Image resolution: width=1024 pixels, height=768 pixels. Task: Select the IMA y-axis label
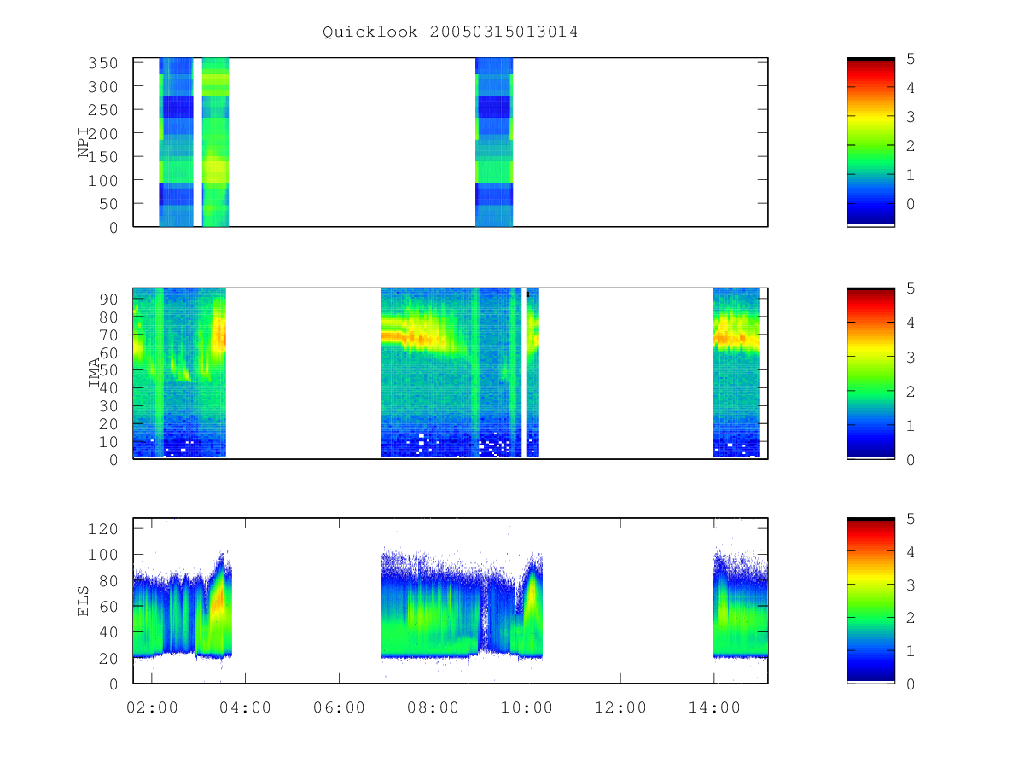click(95, 372)
